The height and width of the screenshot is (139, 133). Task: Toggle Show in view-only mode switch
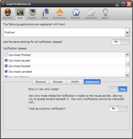118,89
